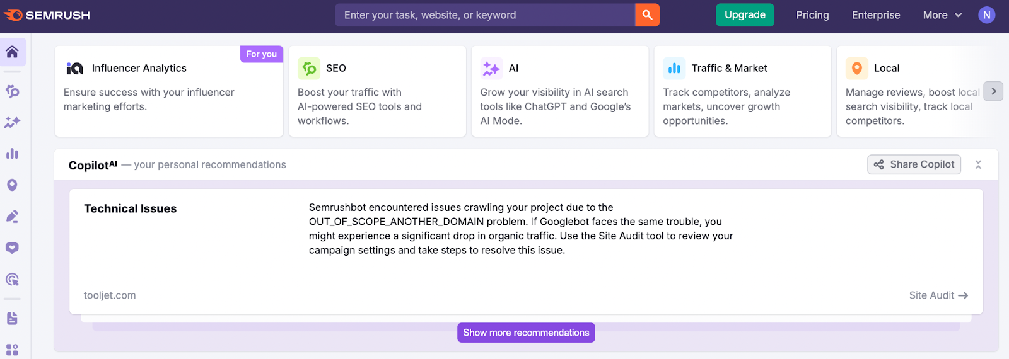1009x359 pixels.
Task: Click the orange search magnifier button
Action: (647, 15)
